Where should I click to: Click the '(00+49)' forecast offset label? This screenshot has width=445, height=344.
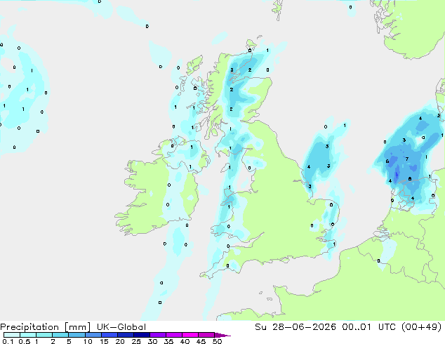pos(422,327)
